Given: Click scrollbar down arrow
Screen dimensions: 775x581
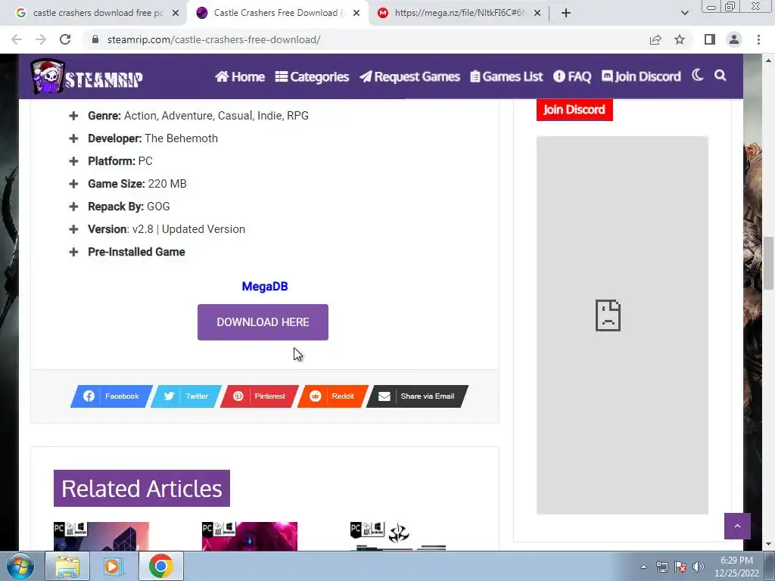Looking at the screenshot, I should click(x=768, y=545).
